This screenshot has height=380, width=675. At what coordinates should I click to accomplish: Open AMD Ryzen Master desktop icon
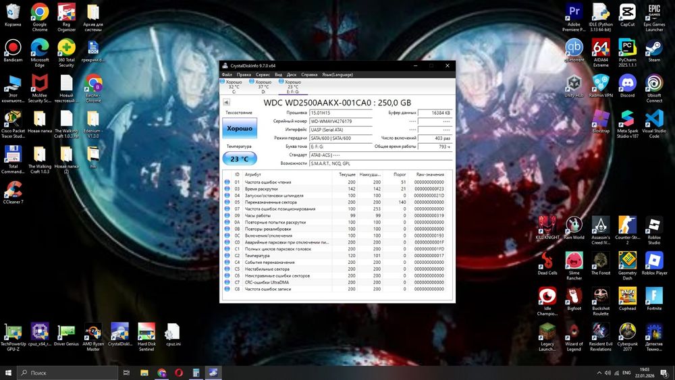(x=93, y=337)
